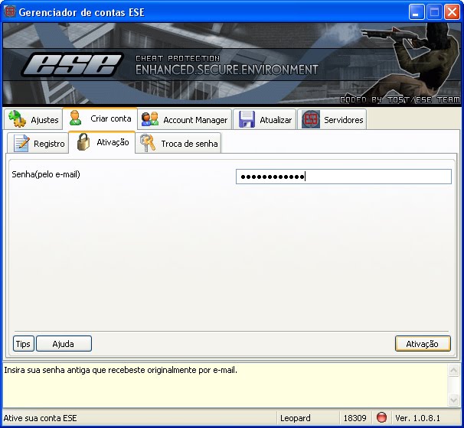The height and width of the screenshot is (428, 464).
Task: Click the Atualizar floppy disk icon
Action: (247, 119)
